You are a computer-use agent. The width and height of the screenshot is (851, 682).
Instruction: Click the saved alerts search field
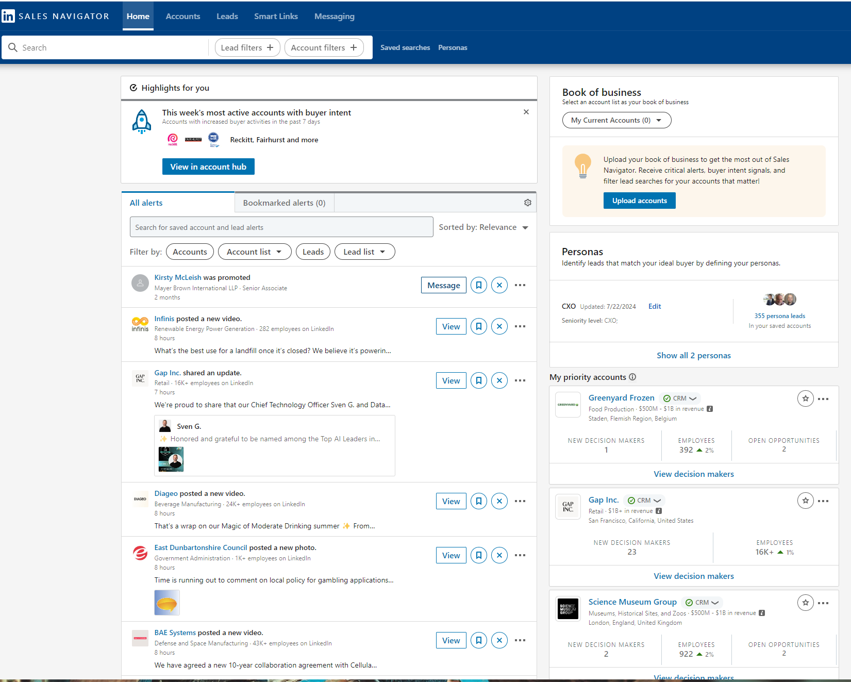coord(281,227)
